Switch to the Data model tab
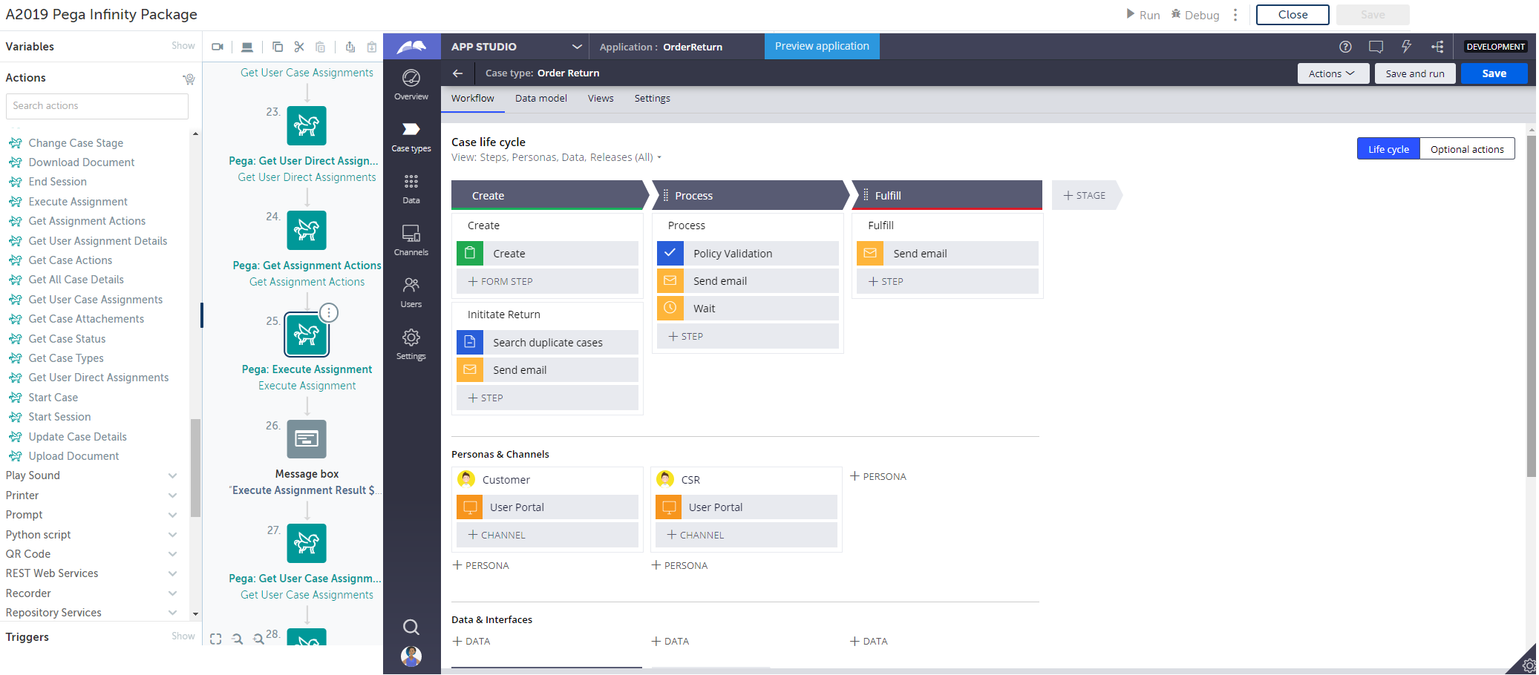Image resolution: width=1539 pixels, height=675 pixels. tap(541, 99)
